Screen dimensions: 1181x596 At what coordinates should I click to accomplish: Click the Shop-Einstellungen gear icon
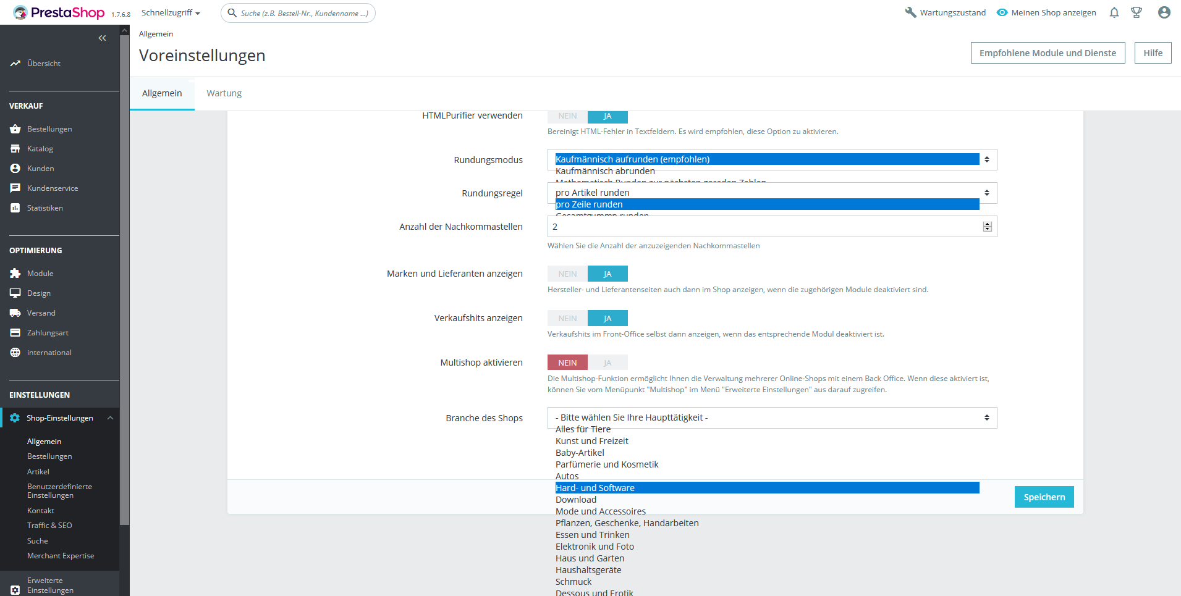(x=15, y=418)
